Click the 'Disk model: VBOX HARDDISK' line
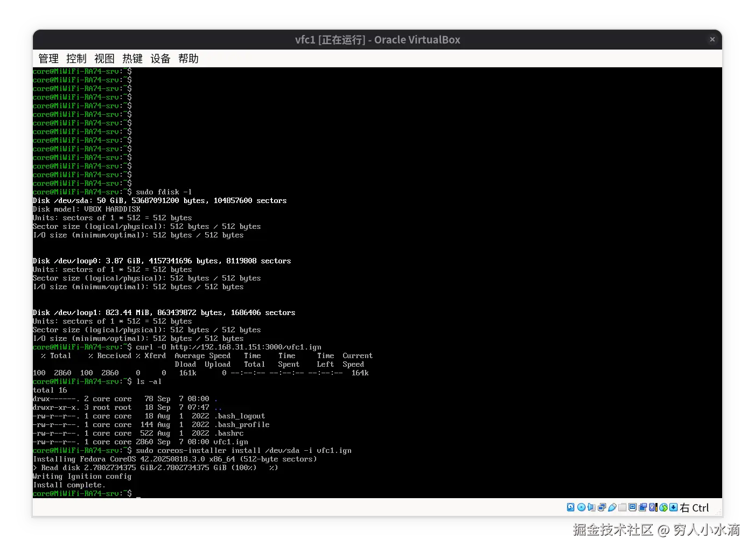Viewport: 755px width, 552px height. coord(86,209)
